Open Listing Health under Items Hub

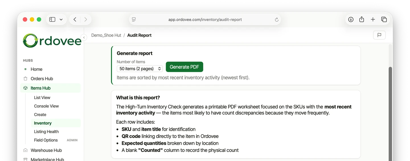click(56, 132)
